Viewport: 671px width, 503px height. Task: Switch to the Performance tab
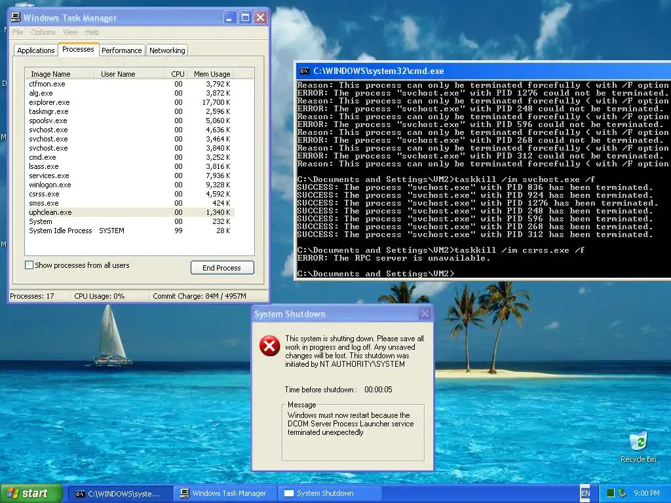pos(121,50)
